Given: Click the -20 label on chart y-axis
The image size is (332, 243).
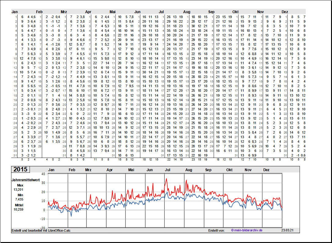Looking at the screenshot, I should (x=42, y=228).
